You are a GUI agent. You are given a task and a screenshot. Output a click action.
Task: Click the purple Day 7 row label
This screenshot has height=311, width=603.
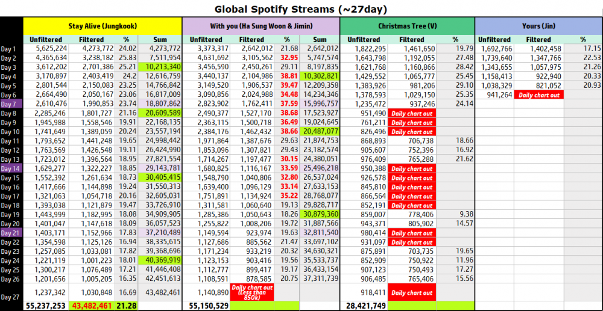point(11,104)
